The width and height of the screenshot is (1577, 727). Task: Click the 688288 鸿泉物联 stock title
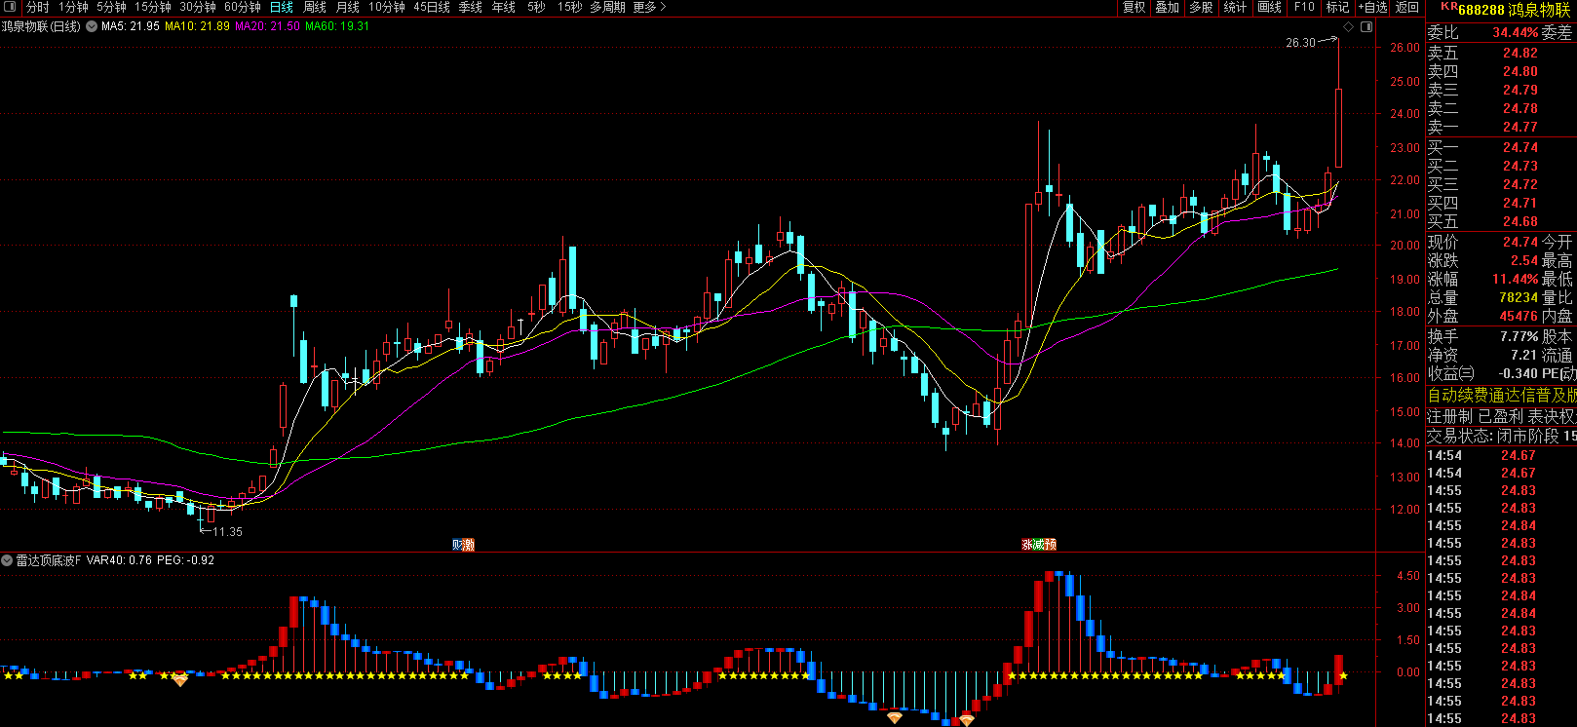pyautogui.click(x=1513, y=10)
